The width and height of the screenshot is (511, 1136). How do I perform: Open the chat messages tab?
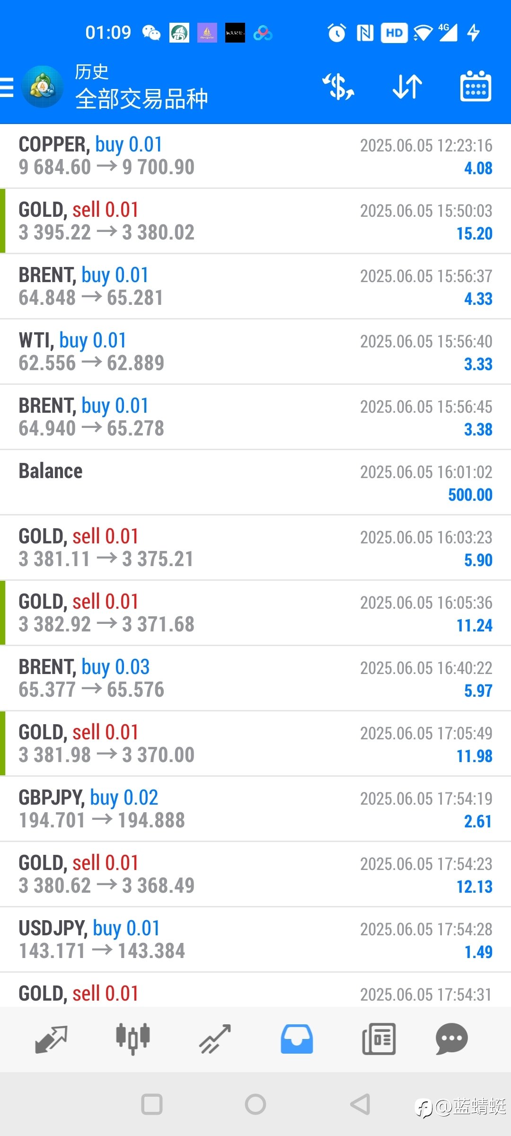451,1039
